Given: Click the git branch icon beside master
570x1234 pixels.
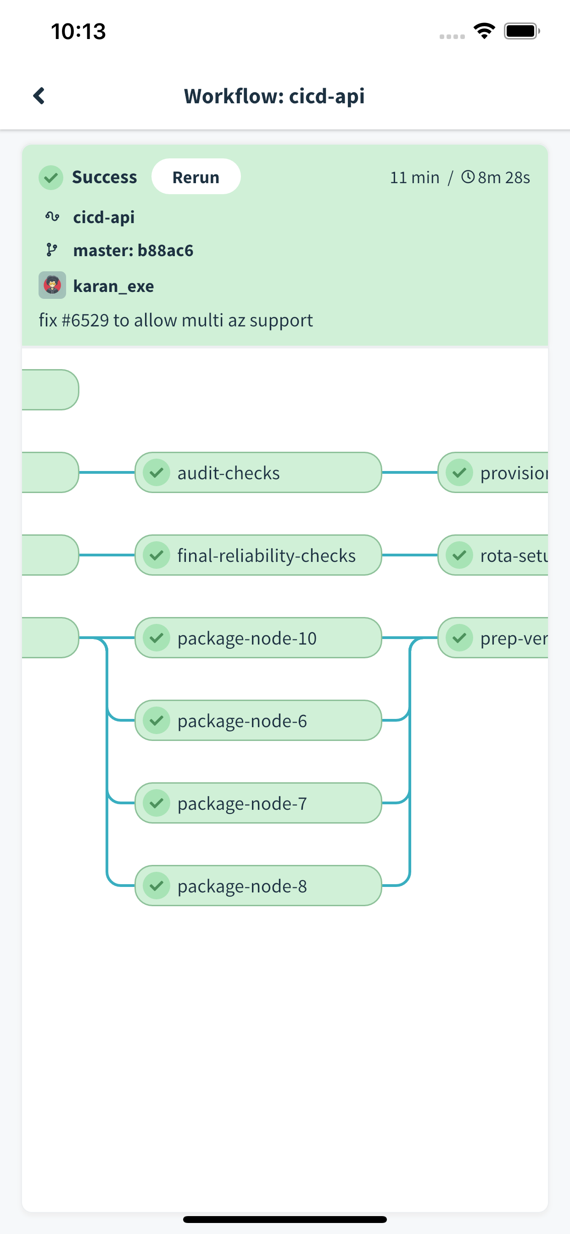Looking at the screenshot, I should pyautogui.click(x=51, y=250).
